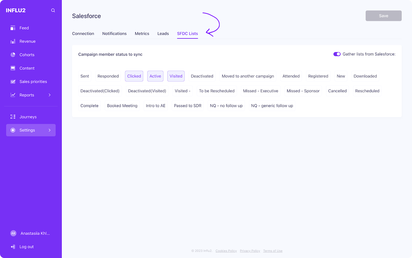Open Revenue from the sidebar
Screen dimensions: 412x258
click(28, 41)
